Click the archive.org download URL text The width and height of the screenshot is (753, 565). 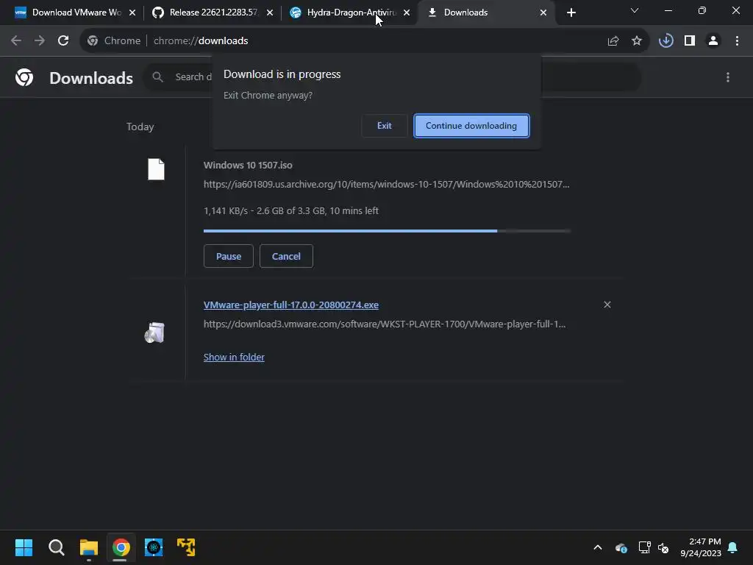[387, 185]
